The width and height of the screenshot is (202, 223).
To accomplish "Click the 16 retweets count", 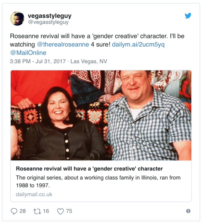I will [46, 211].
